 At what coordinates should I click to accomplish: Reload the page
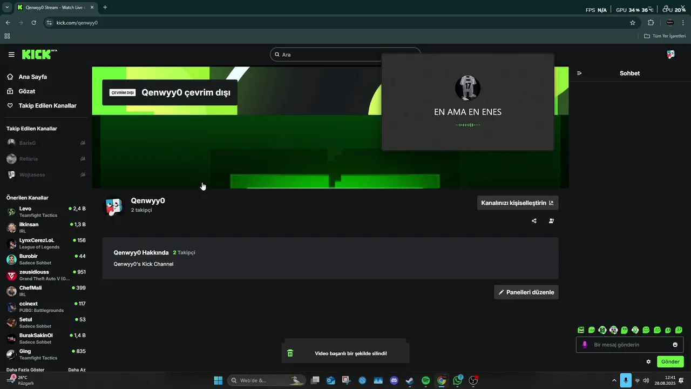click(x=33, y=23)
